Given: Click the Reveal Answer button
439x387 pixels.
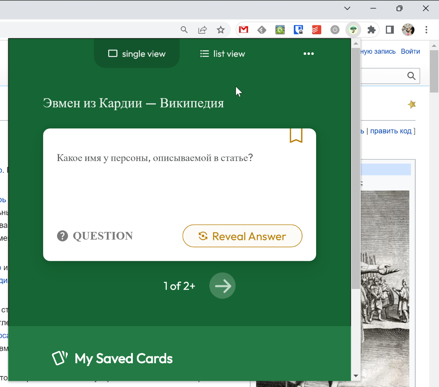Looking at the screenshot, I should (x=242, y=236).
